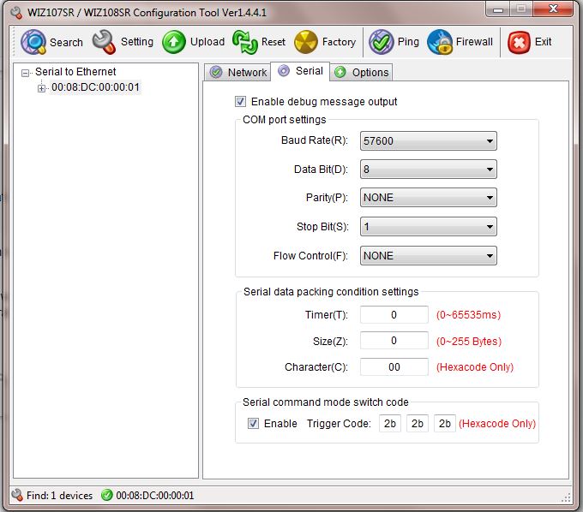
Task: Click the first Trigger Code field
Action: (x=390, y=423)
